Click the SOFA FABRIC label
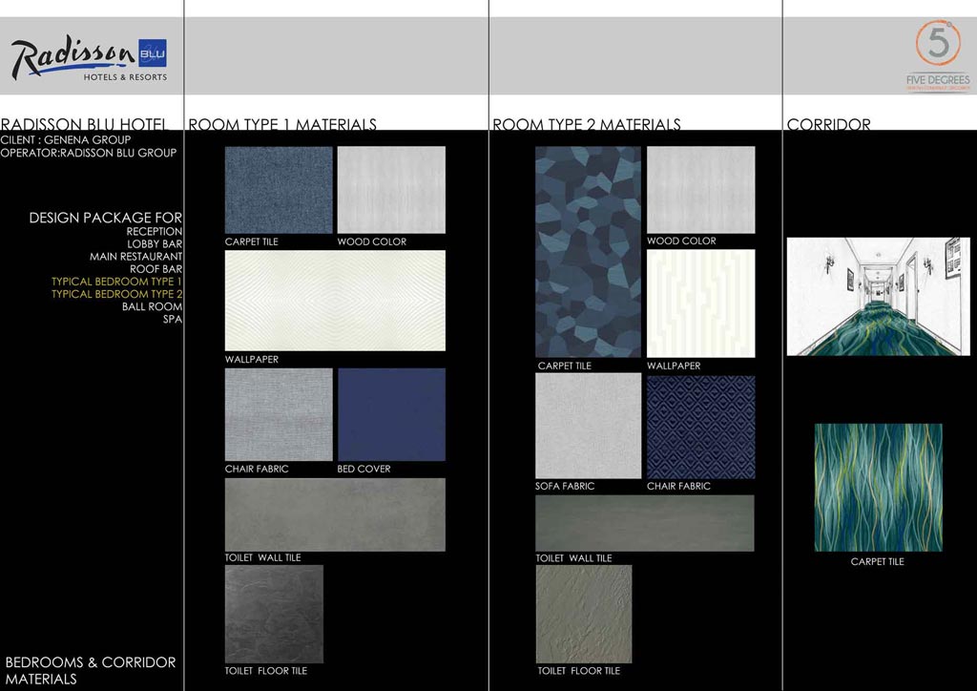 tap(565, 486)
